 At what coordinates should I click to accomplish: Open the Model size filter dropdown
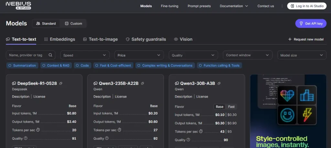[302, 55]
